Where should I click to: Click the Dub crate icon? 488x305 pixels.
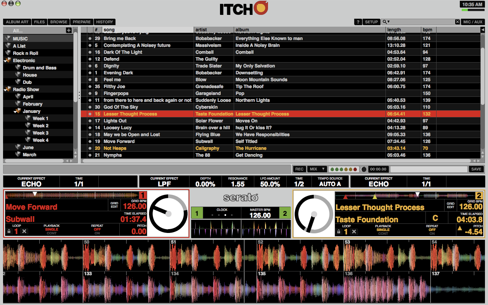coord(18,82)
